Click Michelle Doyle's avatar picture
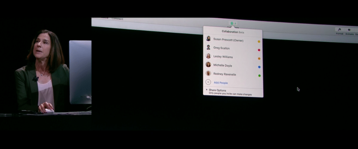This screenshot has height=149, width=358. point(208,65)
